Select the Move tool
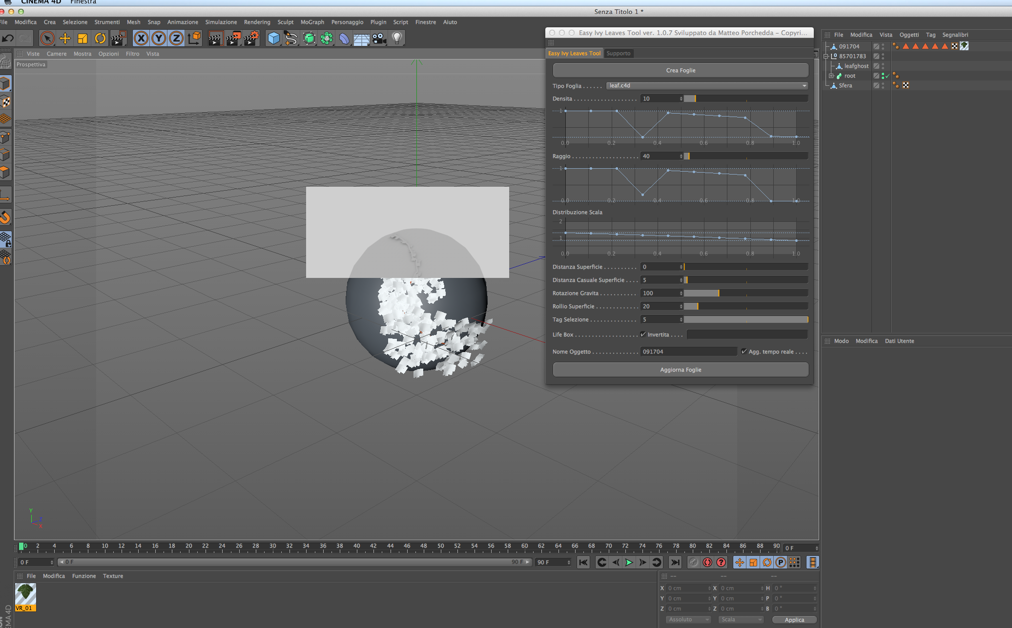Image resolution: width=1012 pixels, height=628 pixels. 65,38
